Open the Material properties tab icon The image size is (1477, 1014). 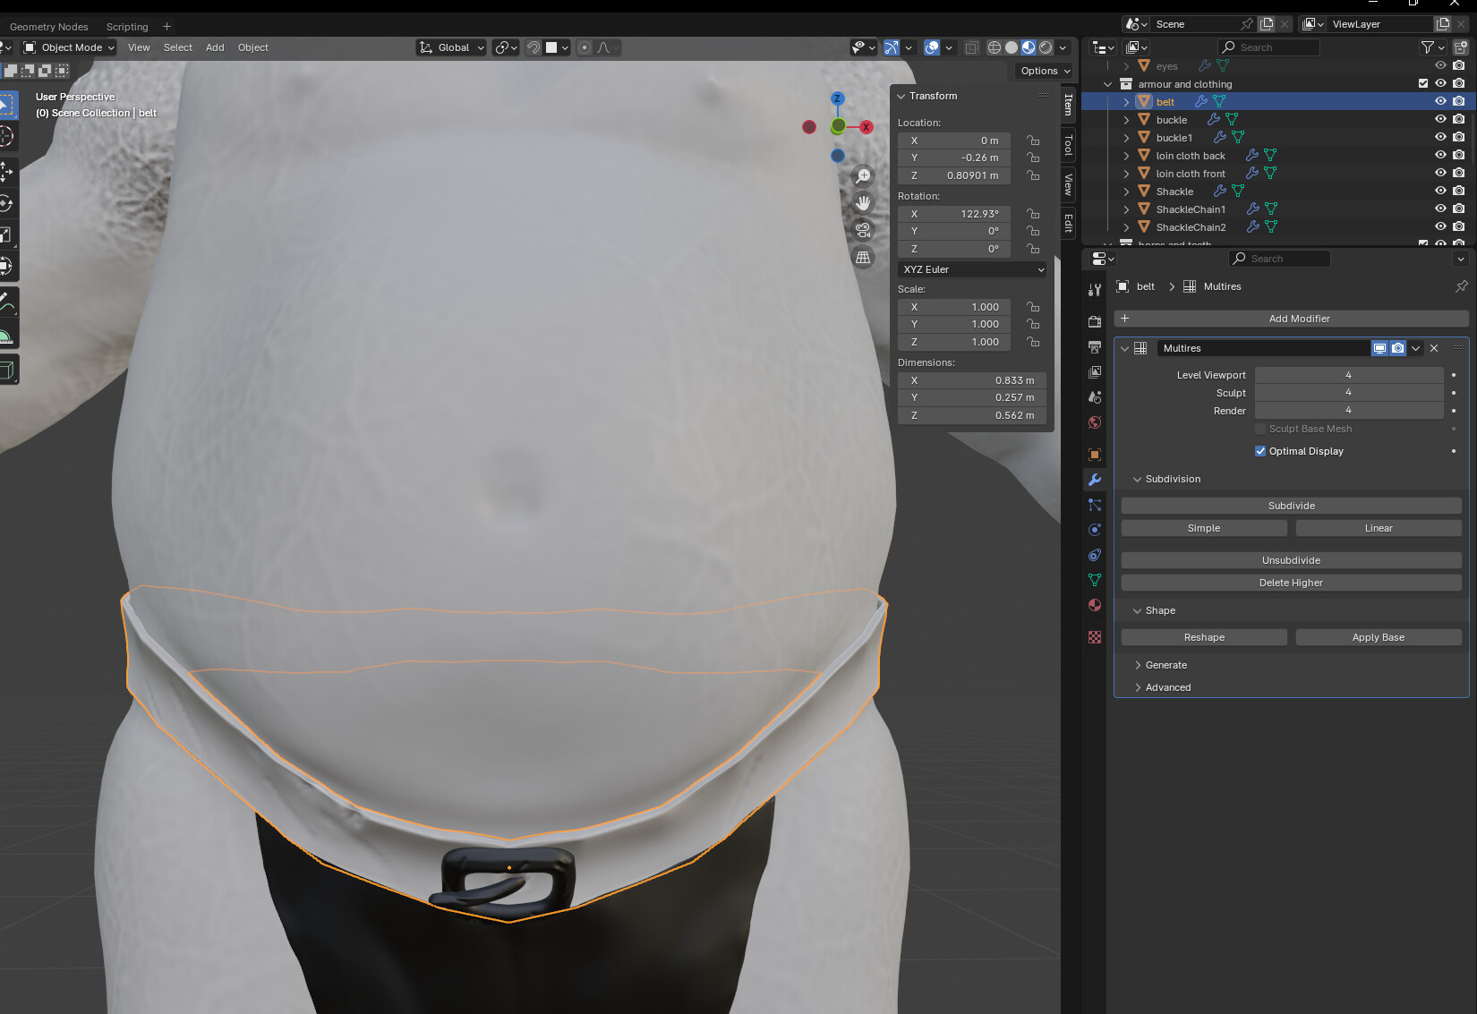coord(1094,605)
